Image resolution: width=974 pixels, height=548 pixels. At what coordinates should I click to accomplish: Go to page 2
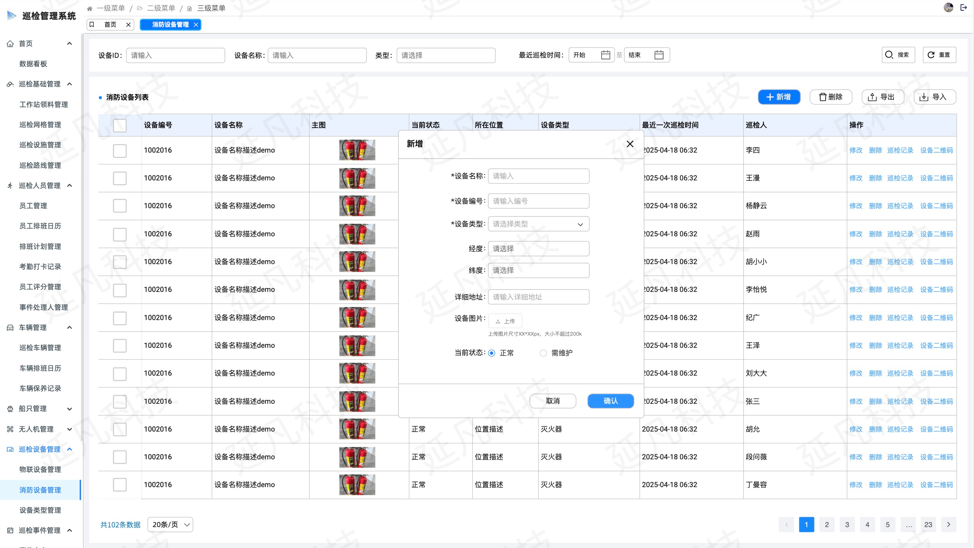[x=827, y=524]
